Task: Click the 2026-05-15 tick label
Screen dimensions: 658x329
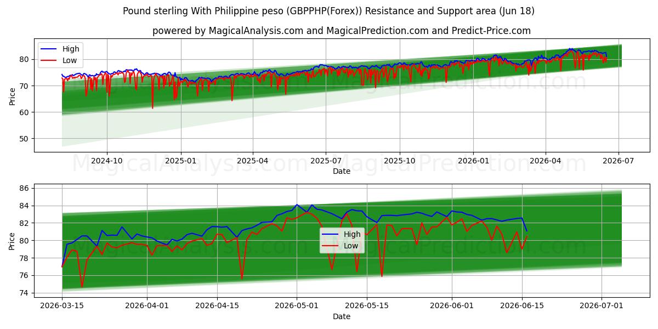Action: coord(367,307)
